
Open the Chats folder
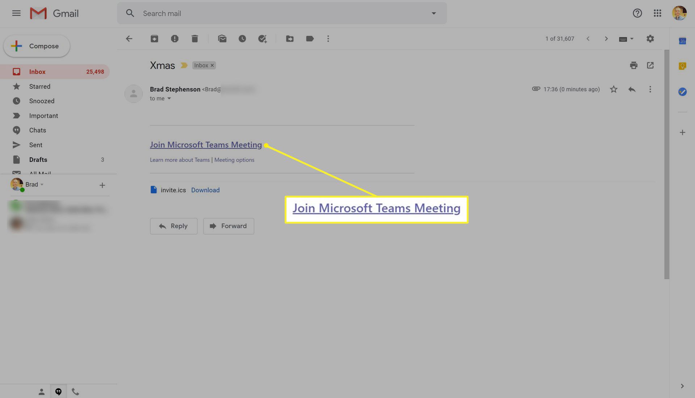(x=55, y=130)
